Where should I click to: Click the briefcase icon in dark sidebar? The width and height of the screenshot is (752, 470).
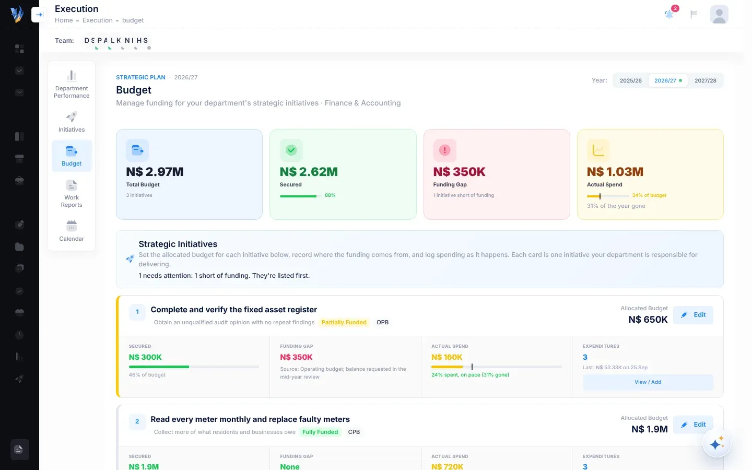click(x=19, y=180)
